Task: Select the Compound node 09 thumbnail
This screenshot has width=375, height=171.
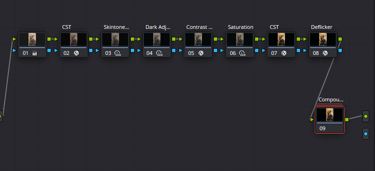Action: tap(329, 115)
